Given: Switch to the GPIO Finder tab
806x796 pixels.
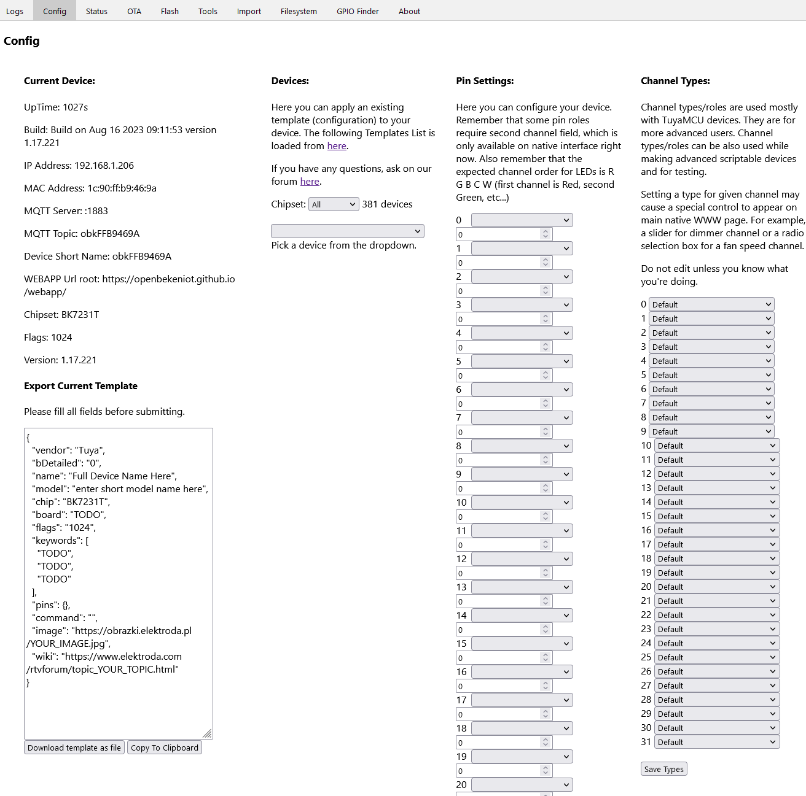Looking at the screenshot, I should click(x=358, y=11).
